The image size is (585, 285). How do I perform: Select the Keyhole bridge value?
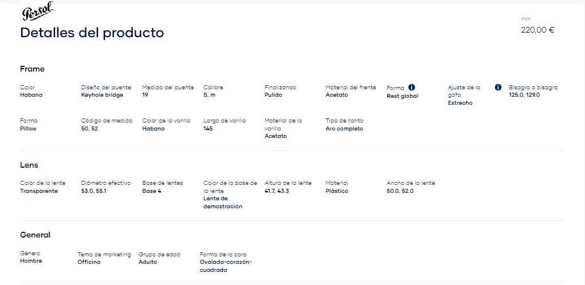click(102, 95)
